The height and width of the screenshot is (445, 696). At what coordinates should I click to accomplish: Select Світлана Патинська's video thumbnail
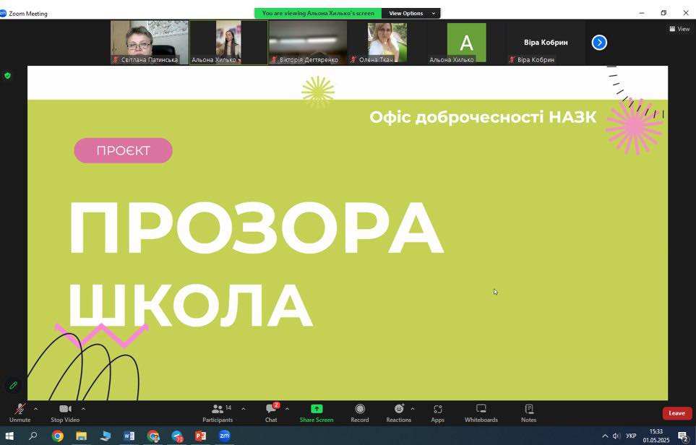click(x=150, y=42)
